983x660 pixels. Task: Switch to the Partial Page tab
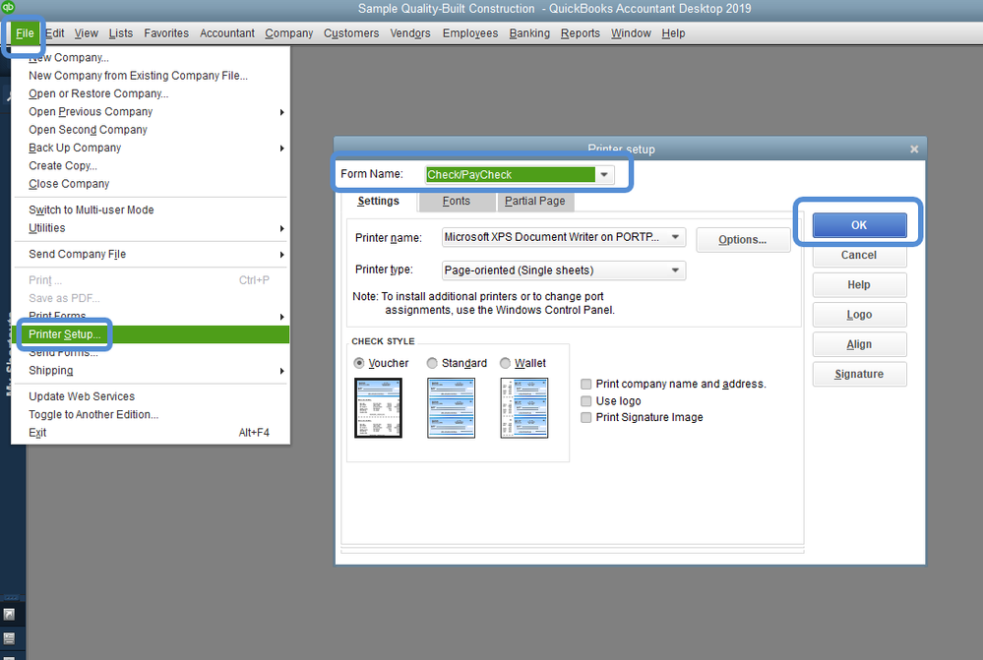pyautogui.click(x=534, y=202)
